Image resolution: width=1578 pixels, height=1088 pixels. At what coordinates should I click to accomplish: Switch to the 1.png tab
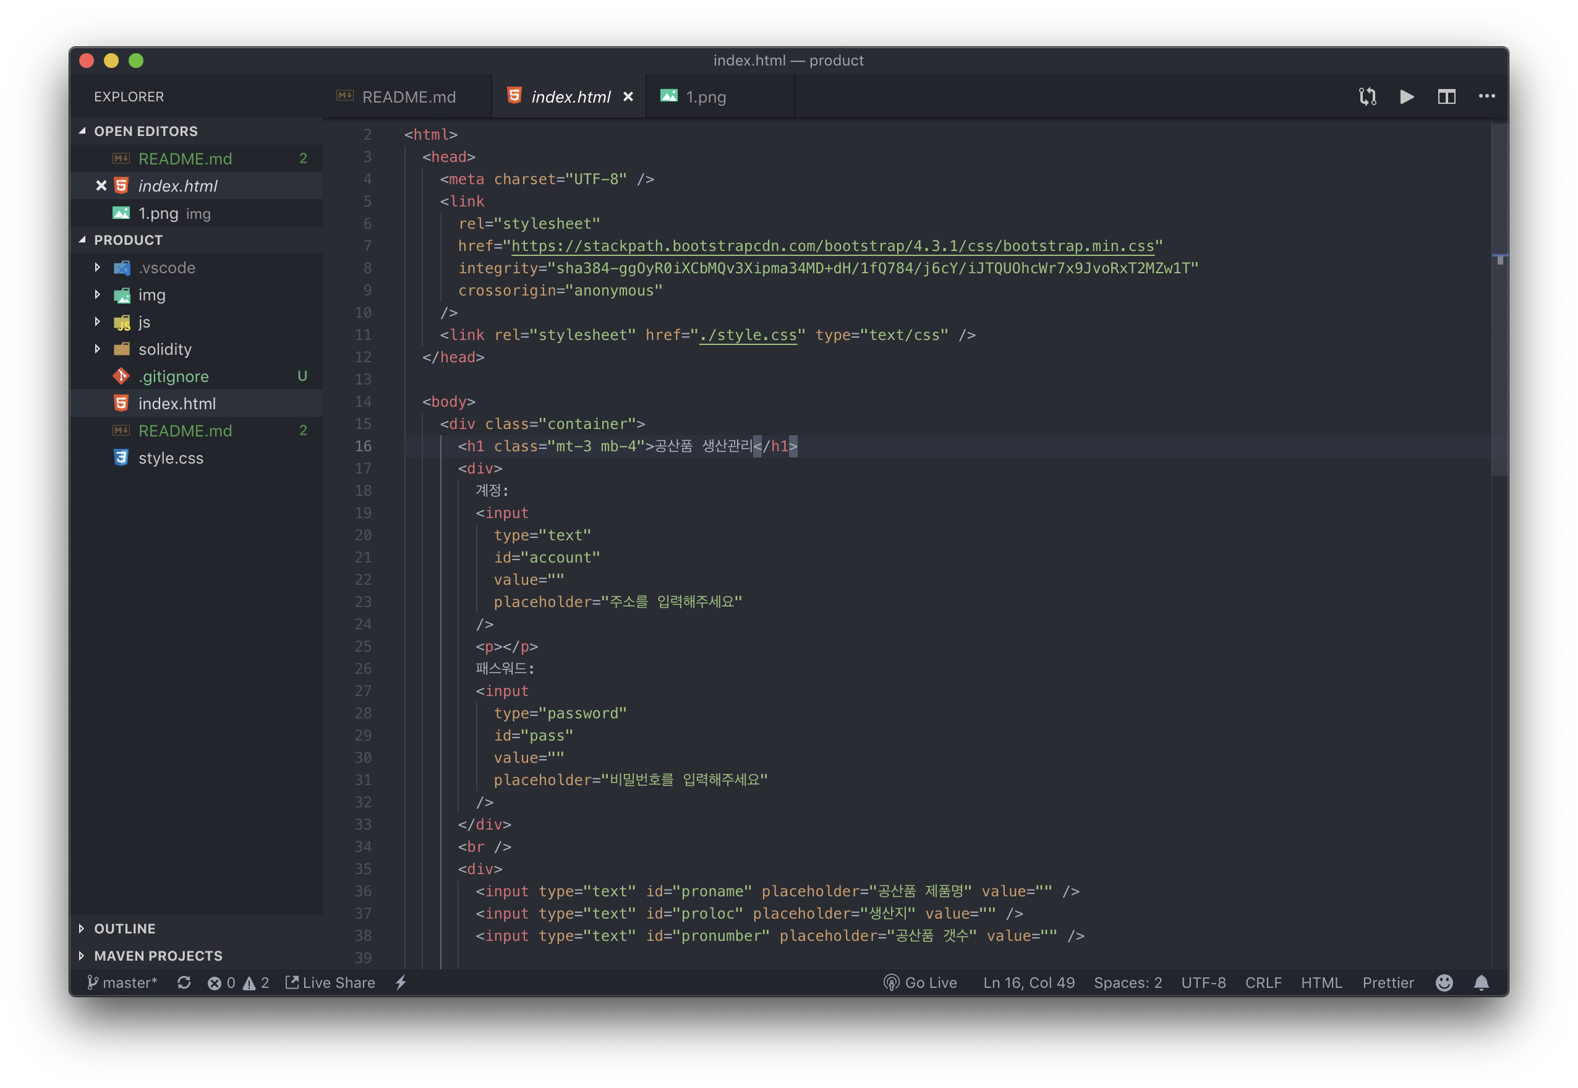tap(705, 97)
